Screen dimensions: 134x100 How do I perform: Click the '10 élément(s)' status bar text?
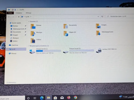tap(11, 82)
